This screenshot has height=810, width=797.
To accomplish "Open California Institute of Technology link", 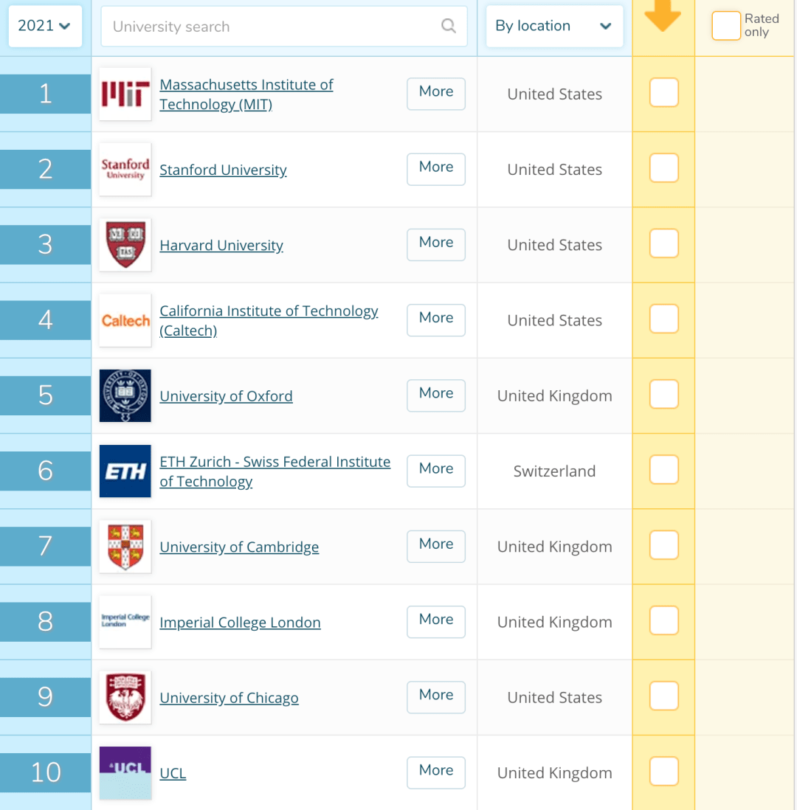I will point(269,320).
